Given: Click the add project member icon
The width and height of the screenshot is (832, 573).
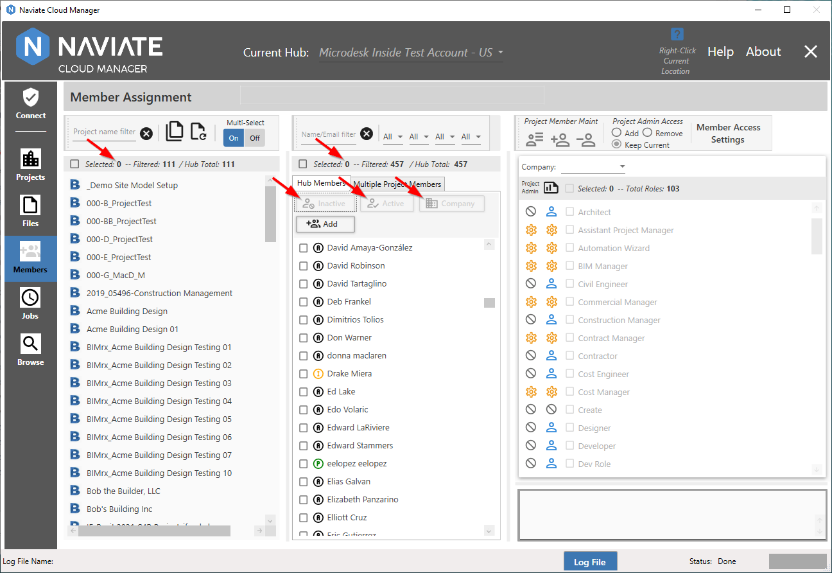Looking at the screenshot, I should click(x=560, y=139).
